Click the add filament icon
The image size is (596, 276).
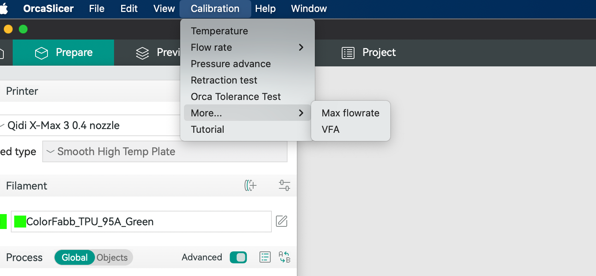250,185
